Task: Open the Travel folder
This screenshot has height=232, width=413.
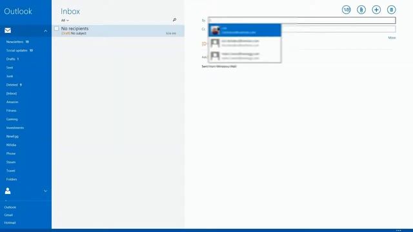Action: pos(11,171)
